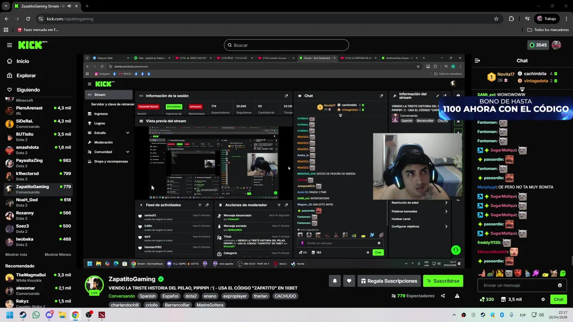Open Chrome extensions puzzle icon
This screenshot has height=322, width=573.
pos(511,19)
